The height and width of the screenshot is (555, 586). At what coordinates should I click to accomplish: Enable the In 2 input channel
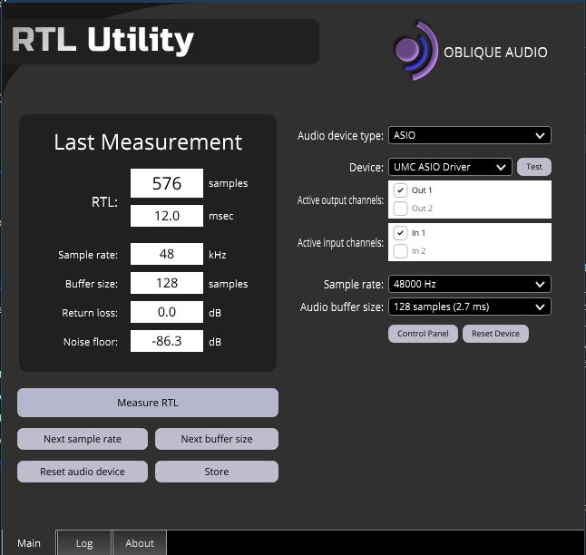400,251
